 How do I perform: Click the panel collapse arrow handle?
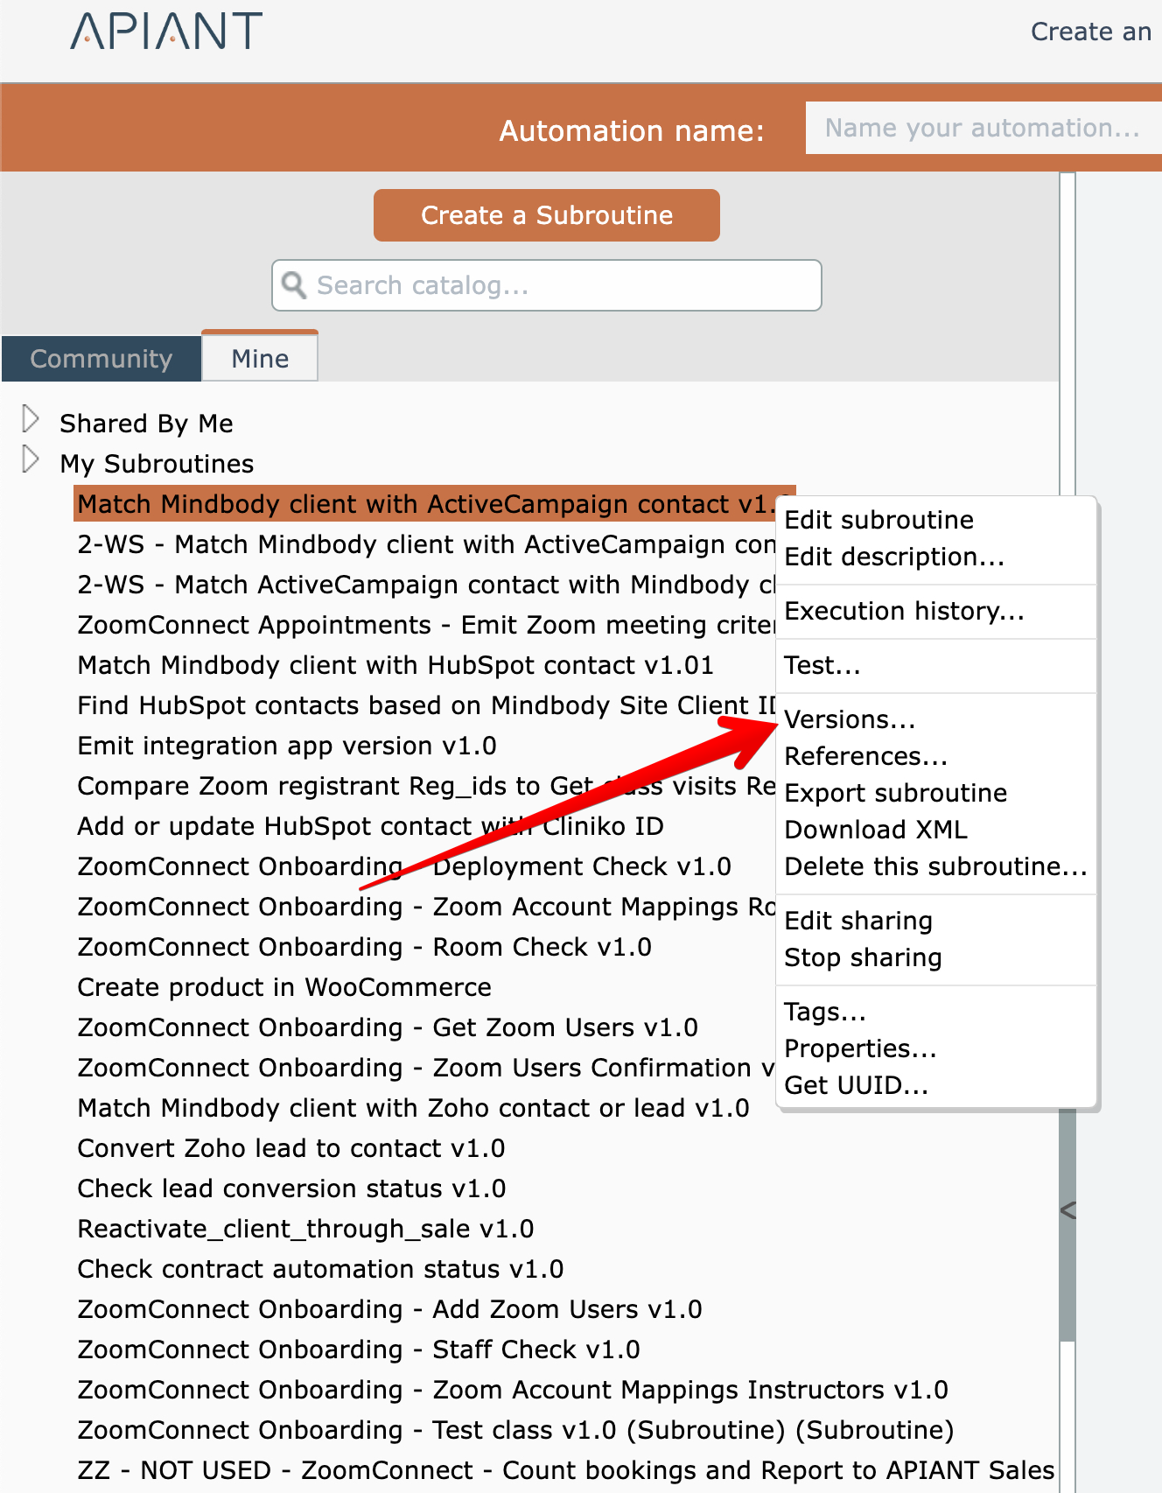point(1067,1211)
